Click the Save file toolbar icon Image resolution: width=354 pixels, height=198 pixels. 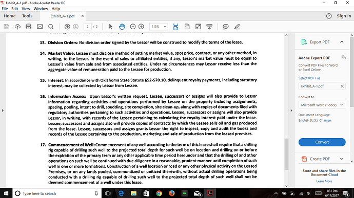[7, 27]
